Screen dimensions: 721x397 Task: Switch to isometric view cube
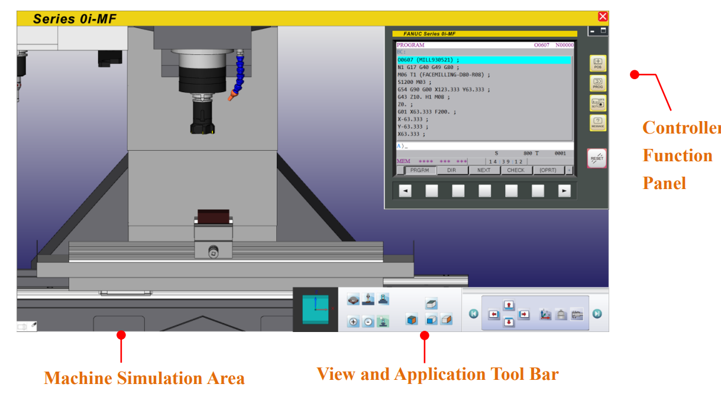(x=412, y=320)
